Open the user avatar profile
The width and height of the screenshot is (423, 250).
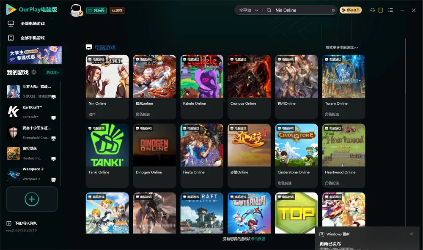pyautogui.click(x=76, y=10)
